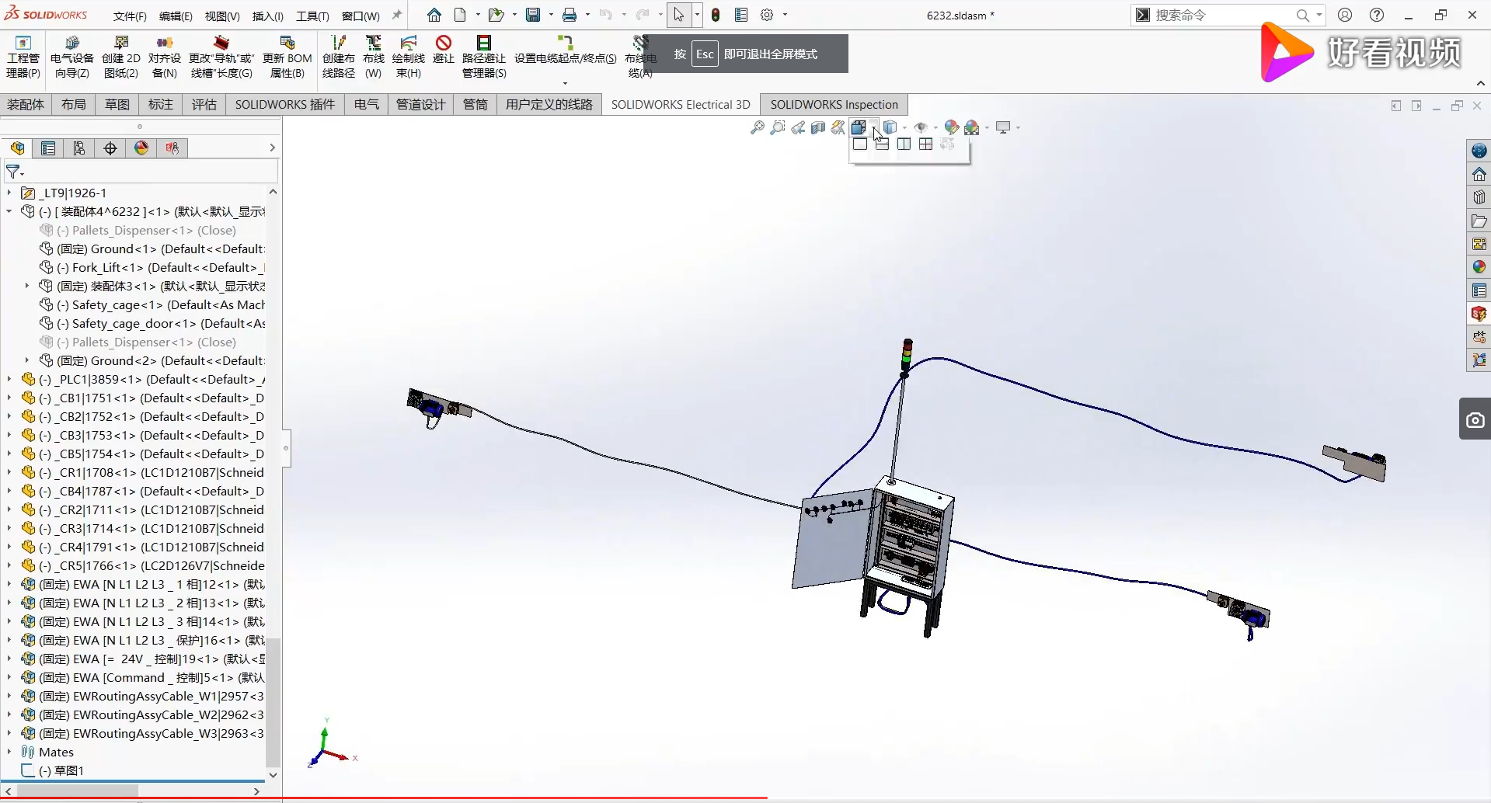Screen dimensions: 1491x803
Task: Click the 避让 avoid icon
Action: pyautogui.click(x=444, y=50)
